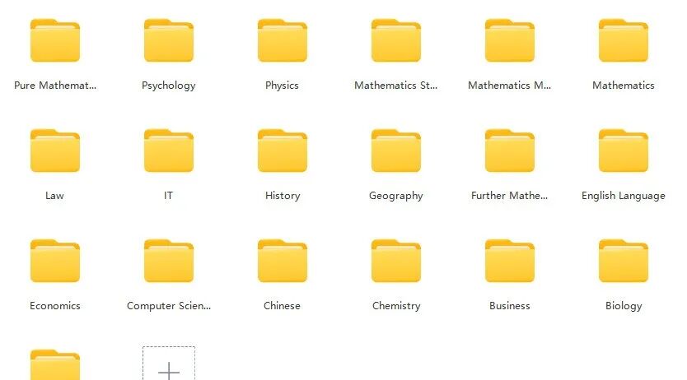Image resolution: width=687 pixels, height=380 pixels.
Task: Click the 'IT' folder name
Action: tap(169, 196)
